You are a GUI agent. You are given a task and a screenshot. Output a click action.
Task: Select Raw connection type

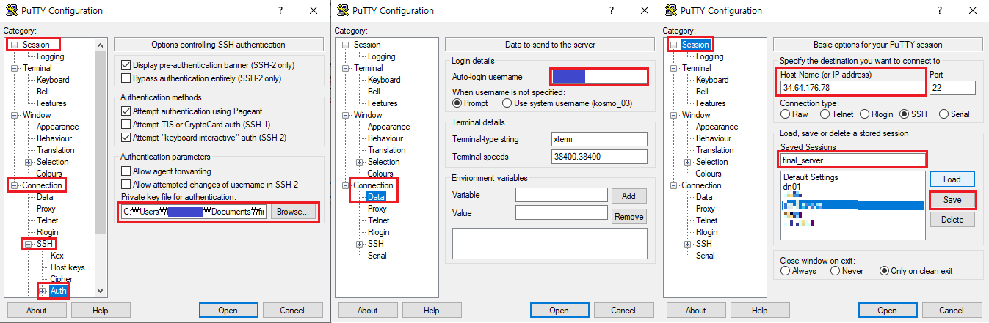click(x=786, y=114)
